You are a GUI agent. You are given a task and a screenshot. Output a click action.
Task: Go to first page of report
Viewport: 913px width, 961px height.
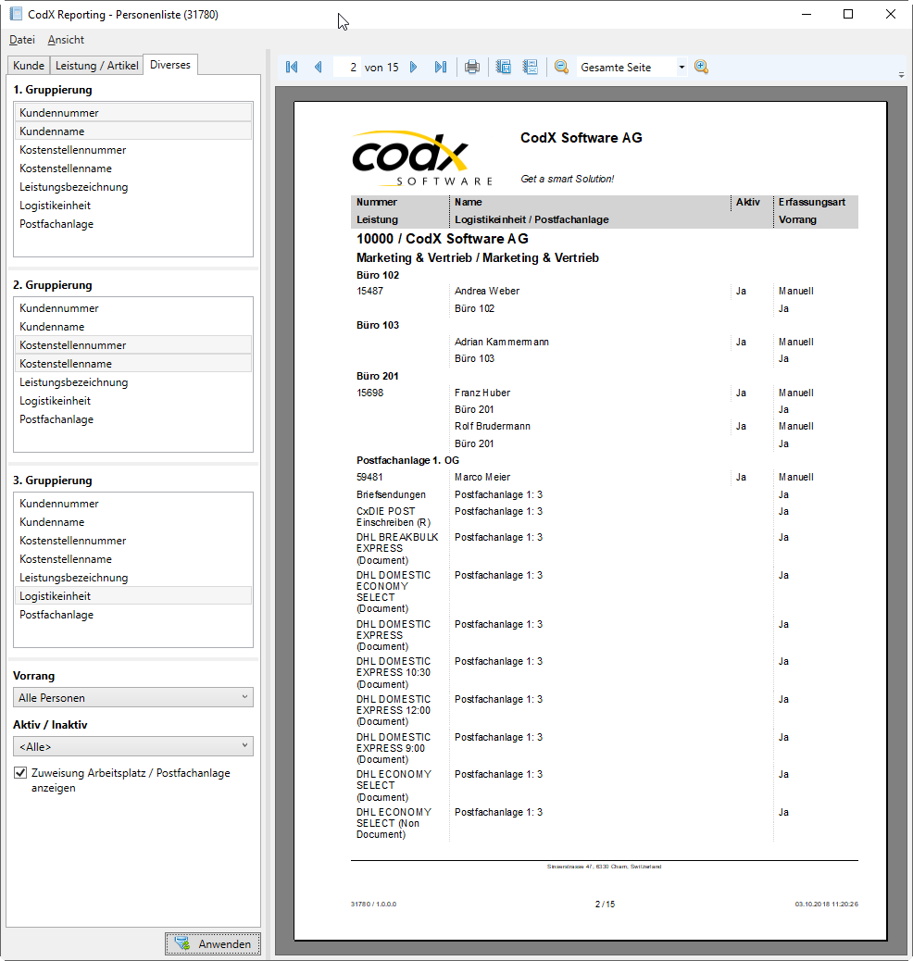(292, 67)
